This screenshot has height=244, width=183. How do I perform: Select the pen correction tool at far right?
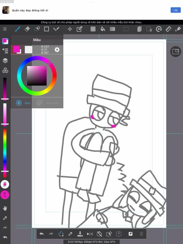tap(178, 29)
